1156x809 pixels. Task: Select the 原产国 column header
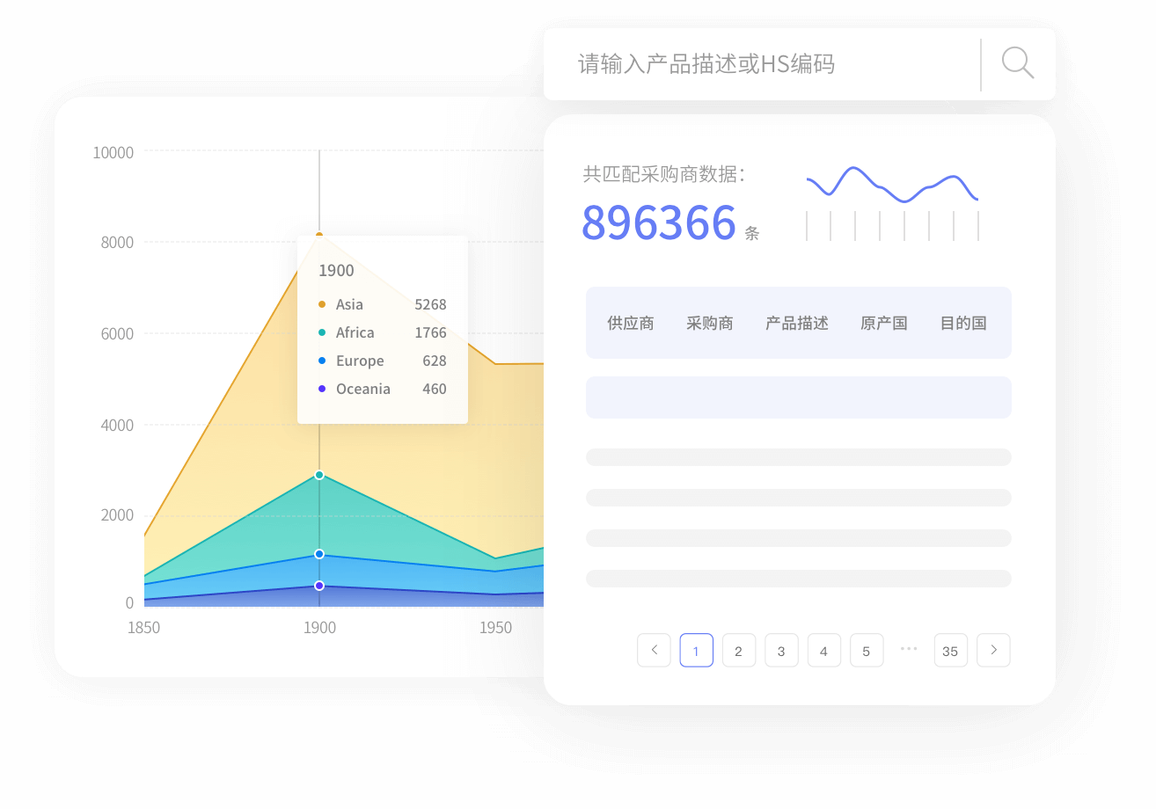[883, 323]
